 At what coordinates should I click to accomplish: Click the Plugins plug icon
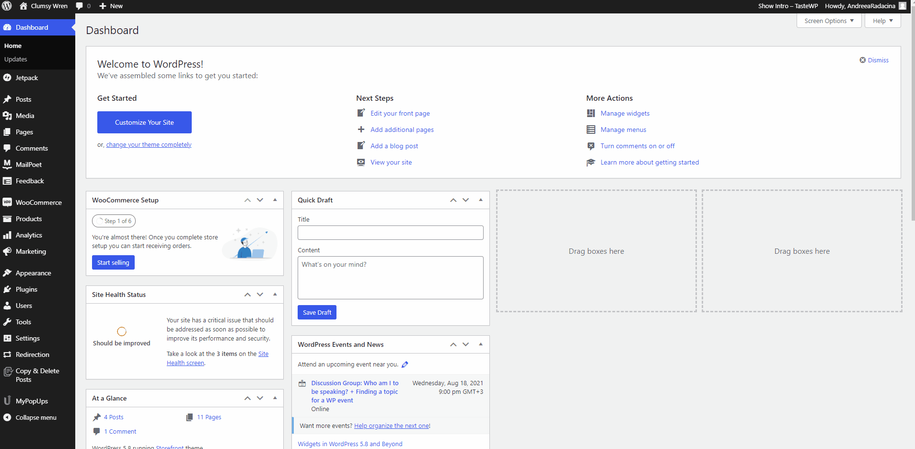7,289
